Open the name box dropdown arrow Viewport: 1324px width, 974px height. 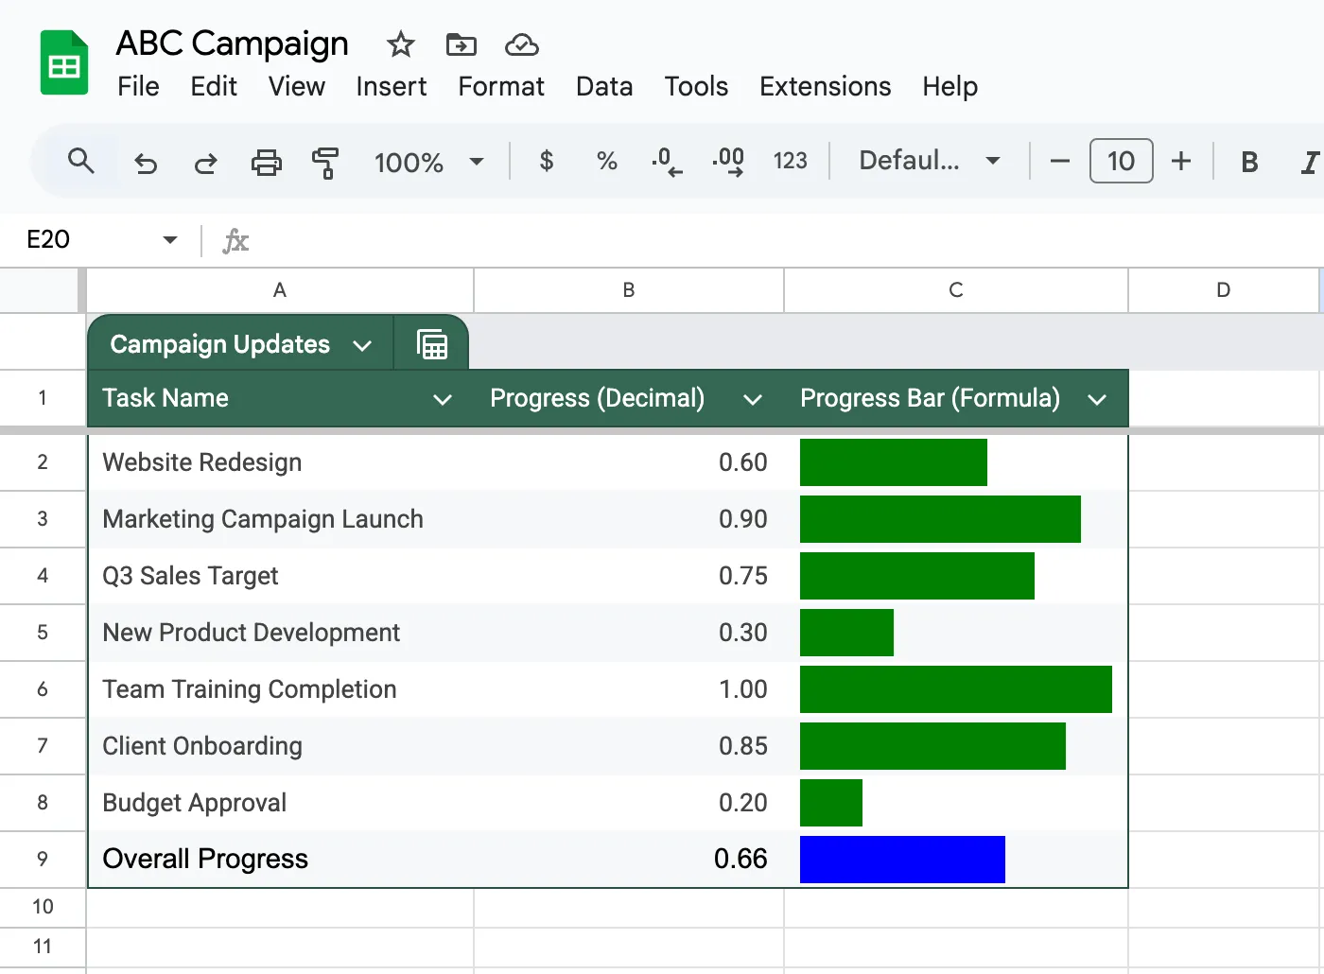click(x=170, y=240)
